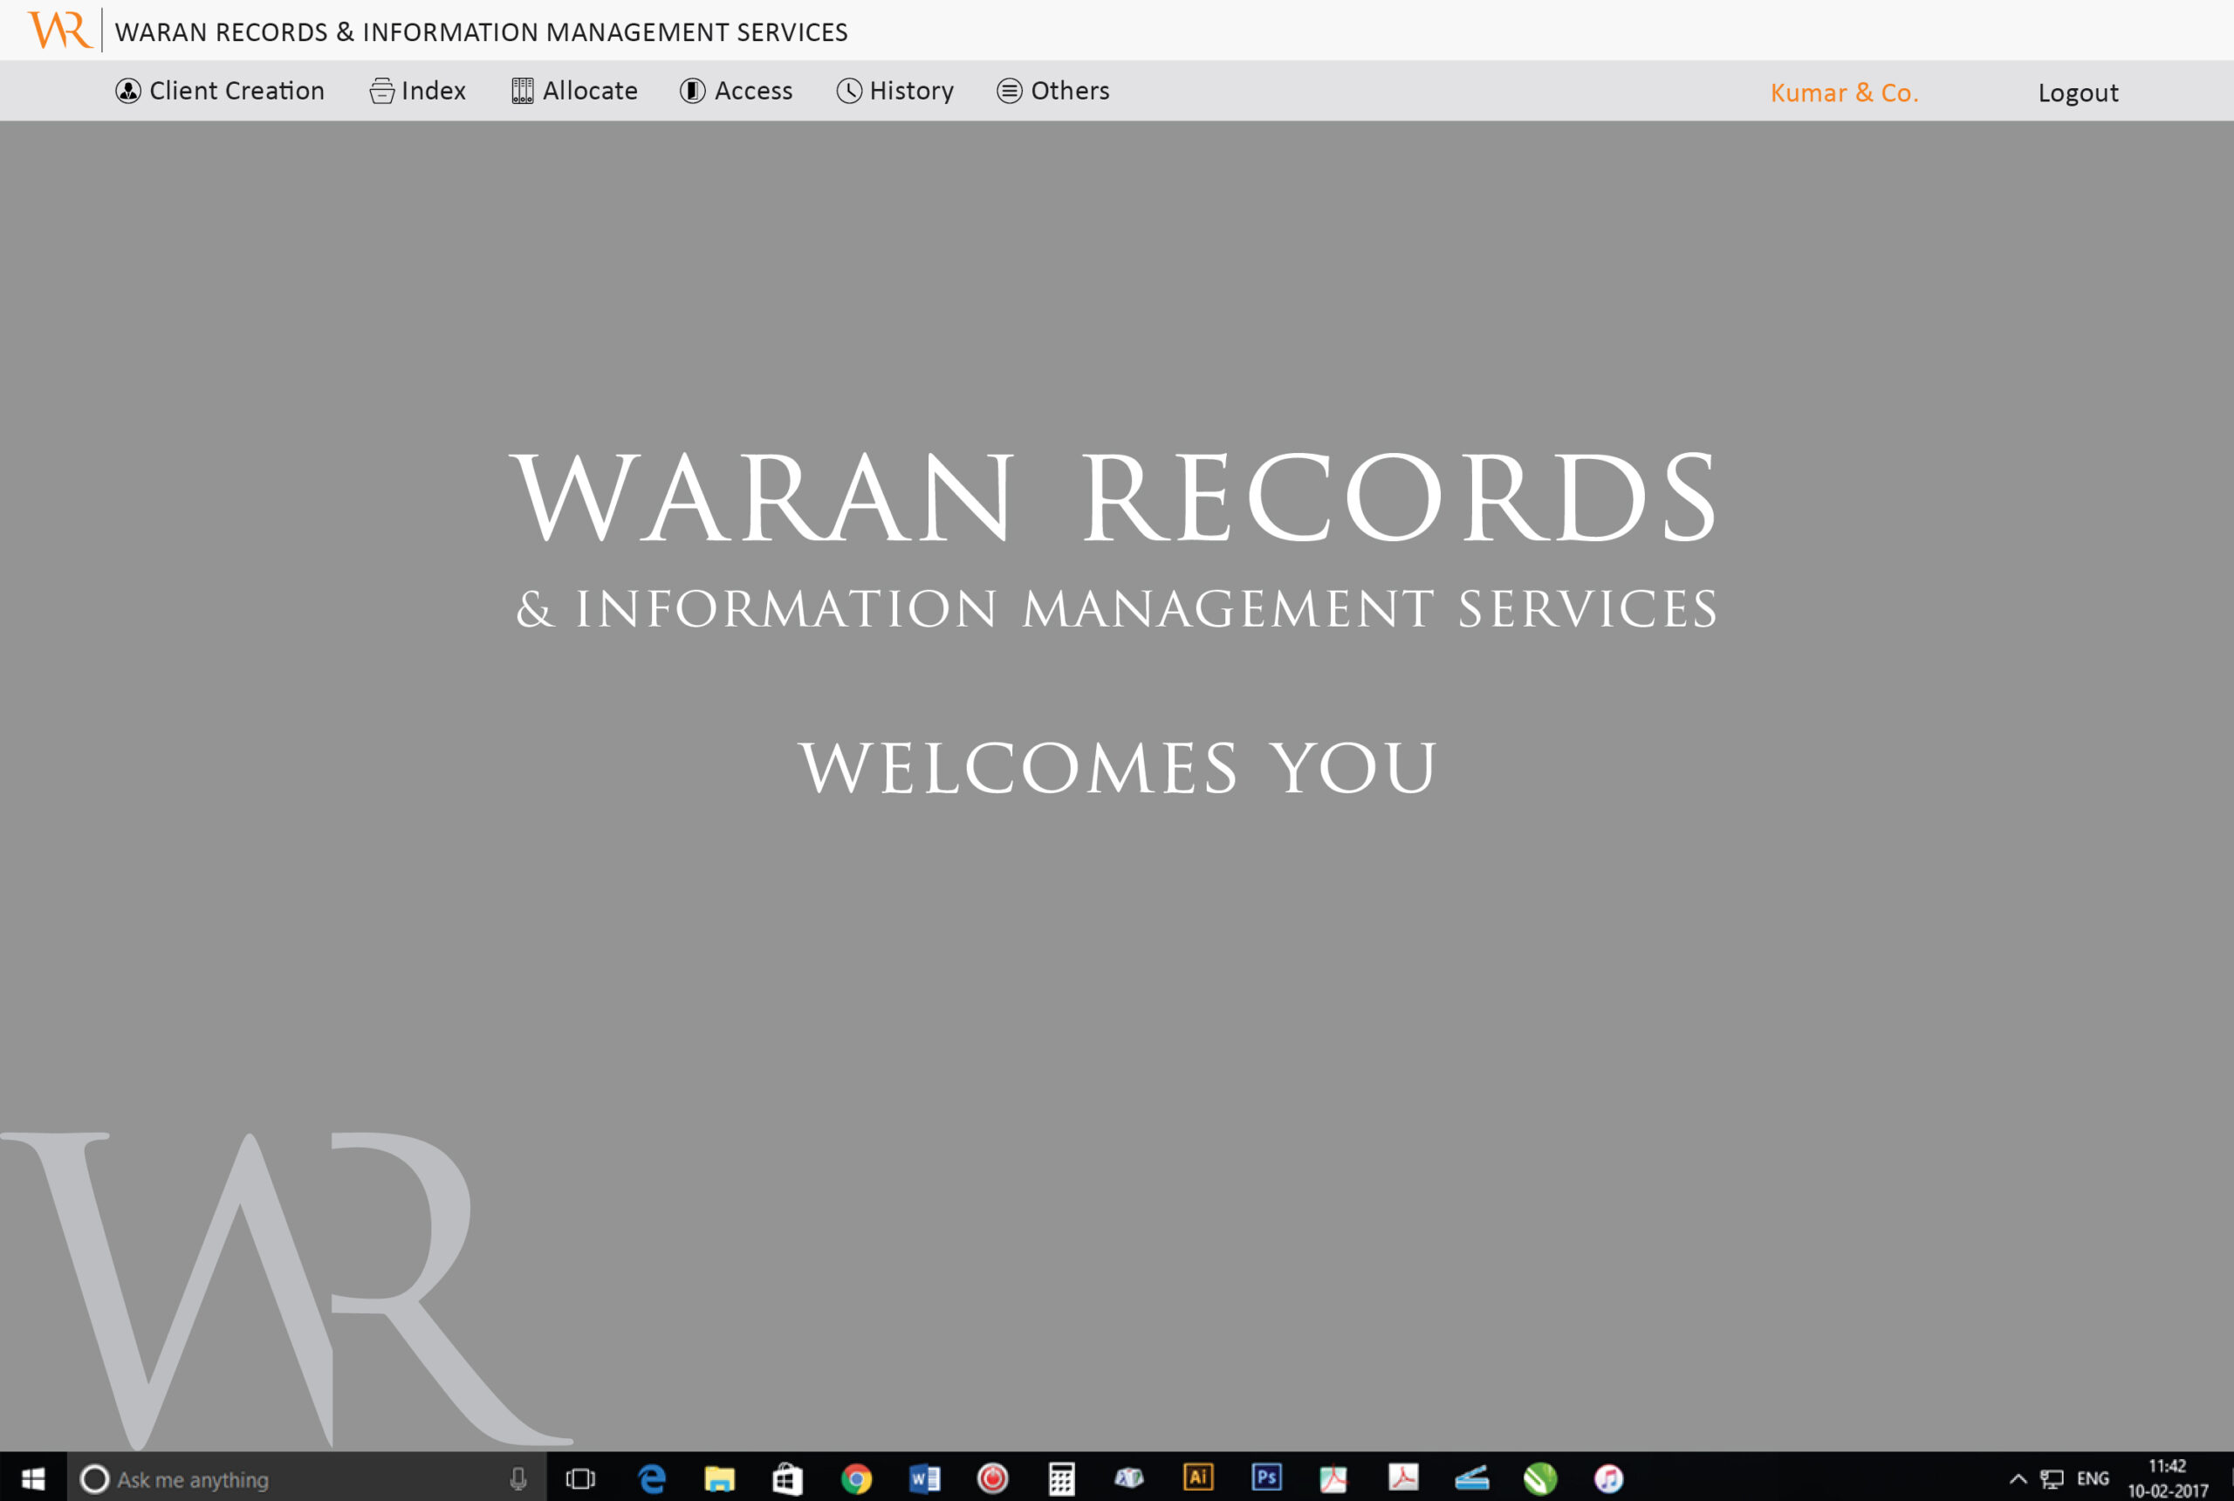Open Microsoft Word from the taskbar

pyautogui.click(x=925, y=1479)
